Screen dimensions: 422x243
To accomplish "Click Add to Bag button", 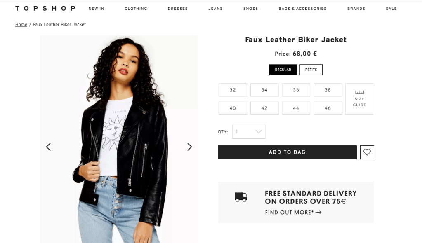I will tap(287, 152).
